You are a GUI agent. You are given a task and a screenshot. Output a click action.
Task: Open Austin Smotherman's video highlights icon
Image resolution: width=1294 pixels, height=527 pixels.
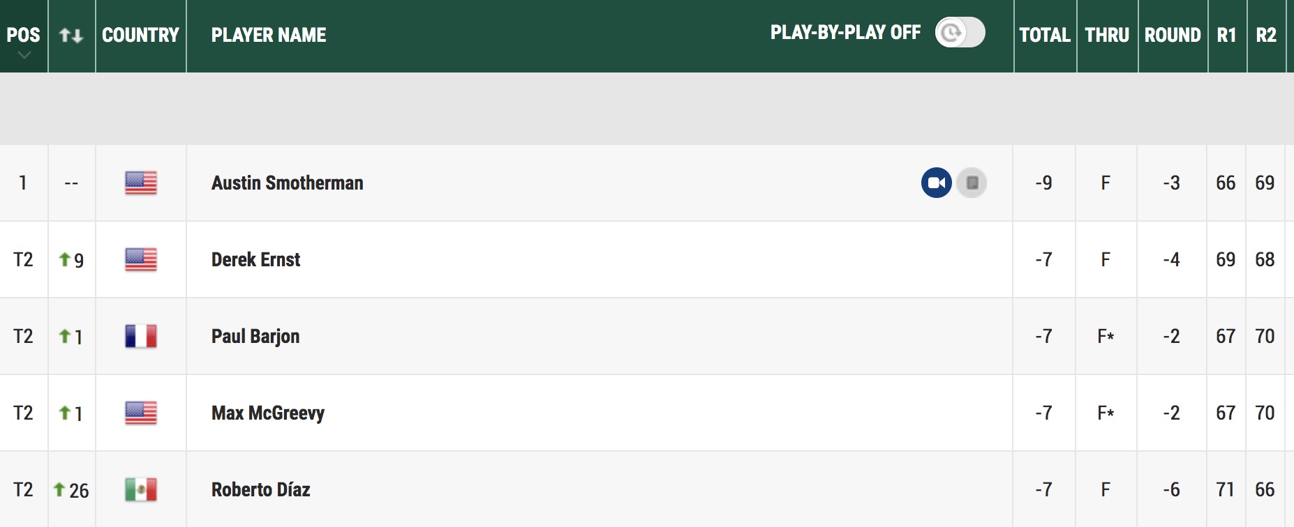pos(937,183)
